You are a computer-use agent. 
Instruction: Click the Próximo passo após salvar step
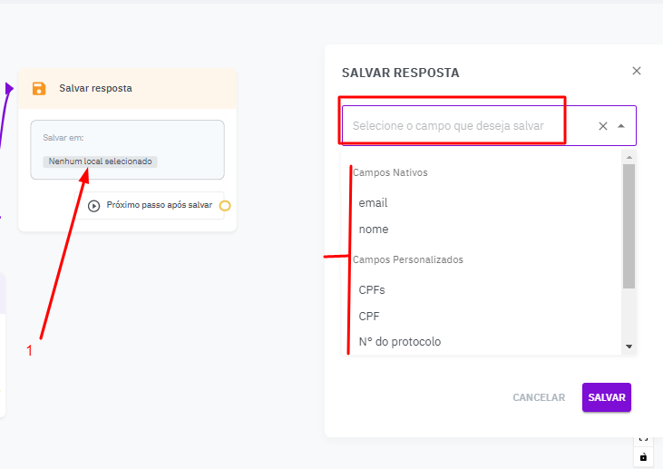[x=150, y=206]
